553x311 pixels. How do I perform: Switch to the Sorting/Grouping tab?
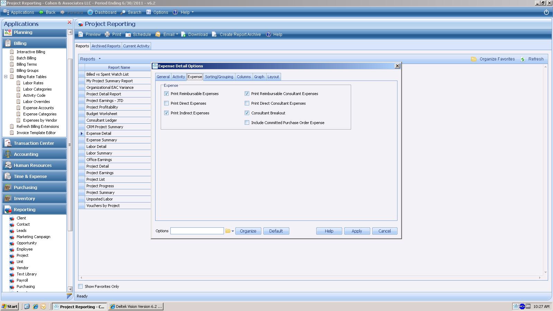pos(219,77)
